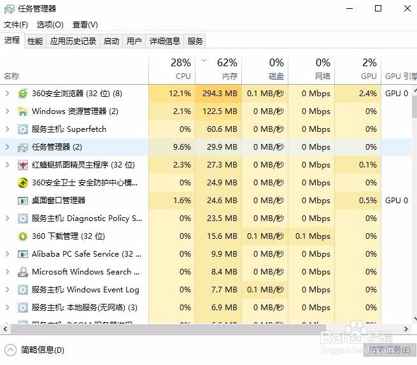Expand the 任务管理器 (2) process group
Image resolution: width=417 pixels, height=365 pixels.
point(8,147)
